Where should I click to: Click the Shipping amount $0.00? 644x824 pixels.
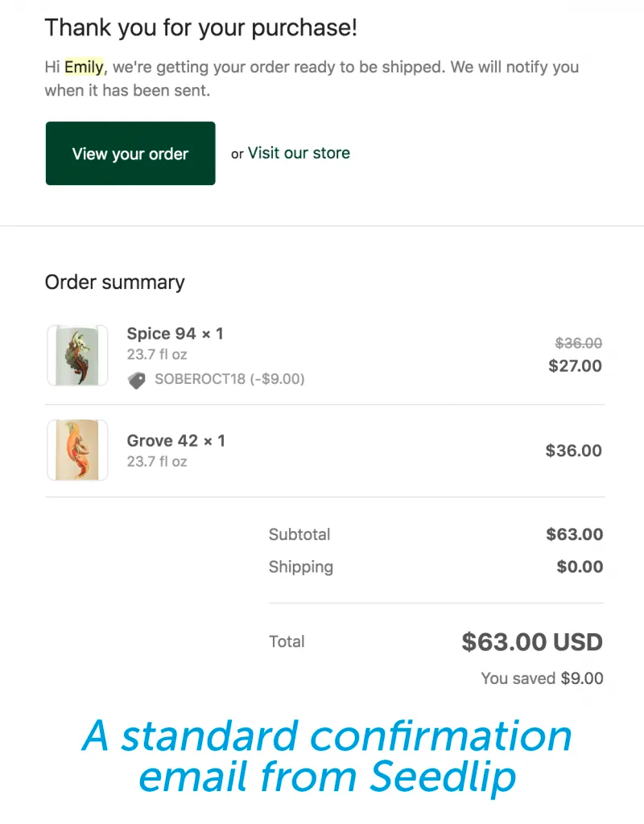click(x=580, y=566)
